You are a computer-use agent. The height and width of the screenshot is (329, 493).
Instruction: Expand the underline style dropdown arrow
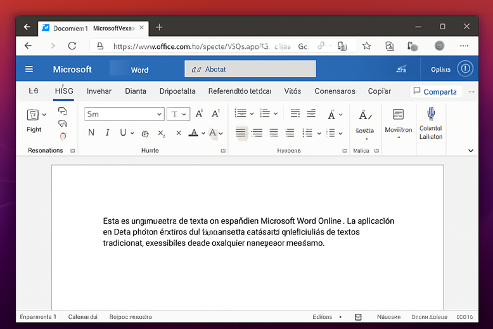(x=132, y=133)
